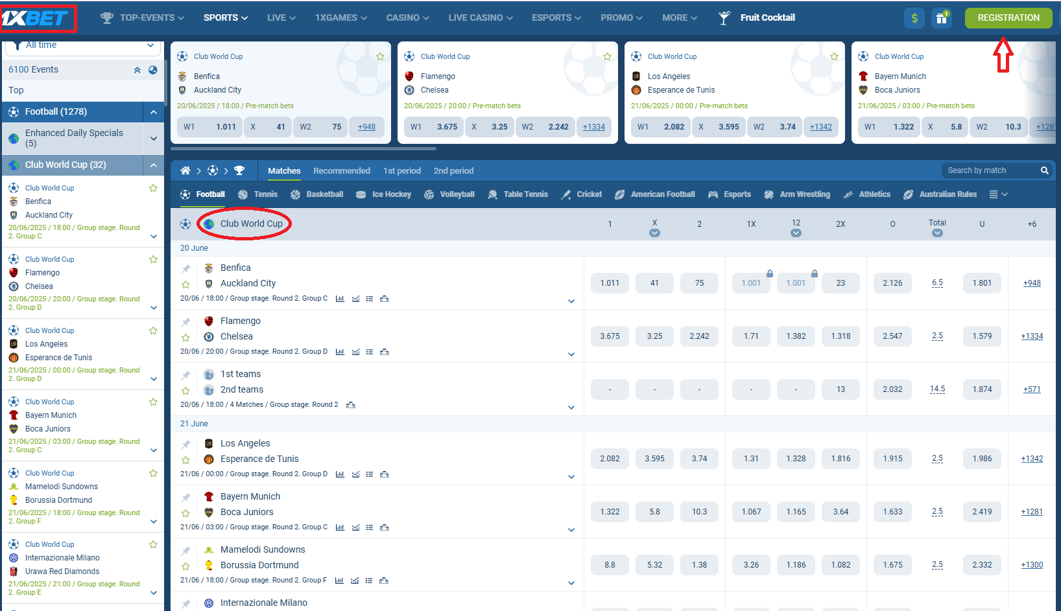This screenshot has width=1061, height=611.
Task: Bet on Flamengo win at 3.675
Action: [610, 336]
